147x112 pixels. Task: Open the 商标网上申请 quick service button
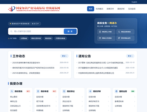point(106,32)
